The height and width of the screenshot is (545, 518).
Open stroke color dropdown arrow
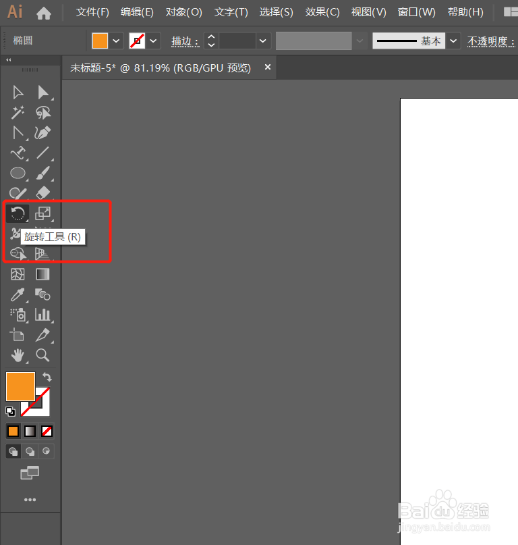pos(153,41)
